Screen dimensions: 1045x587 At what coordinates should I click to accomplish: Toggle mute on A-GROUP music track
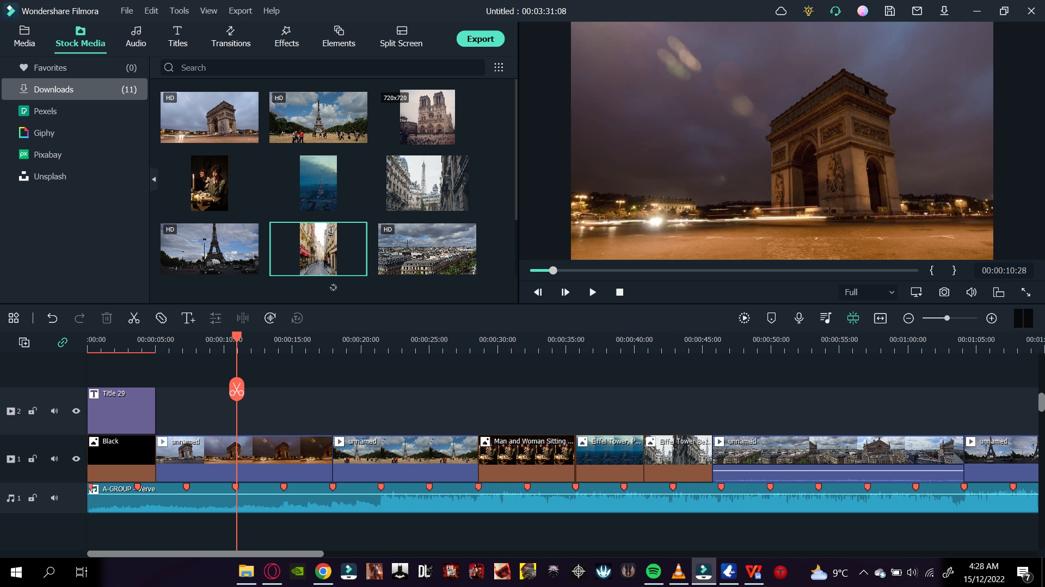pyautogui.click(x=54, y=498)
